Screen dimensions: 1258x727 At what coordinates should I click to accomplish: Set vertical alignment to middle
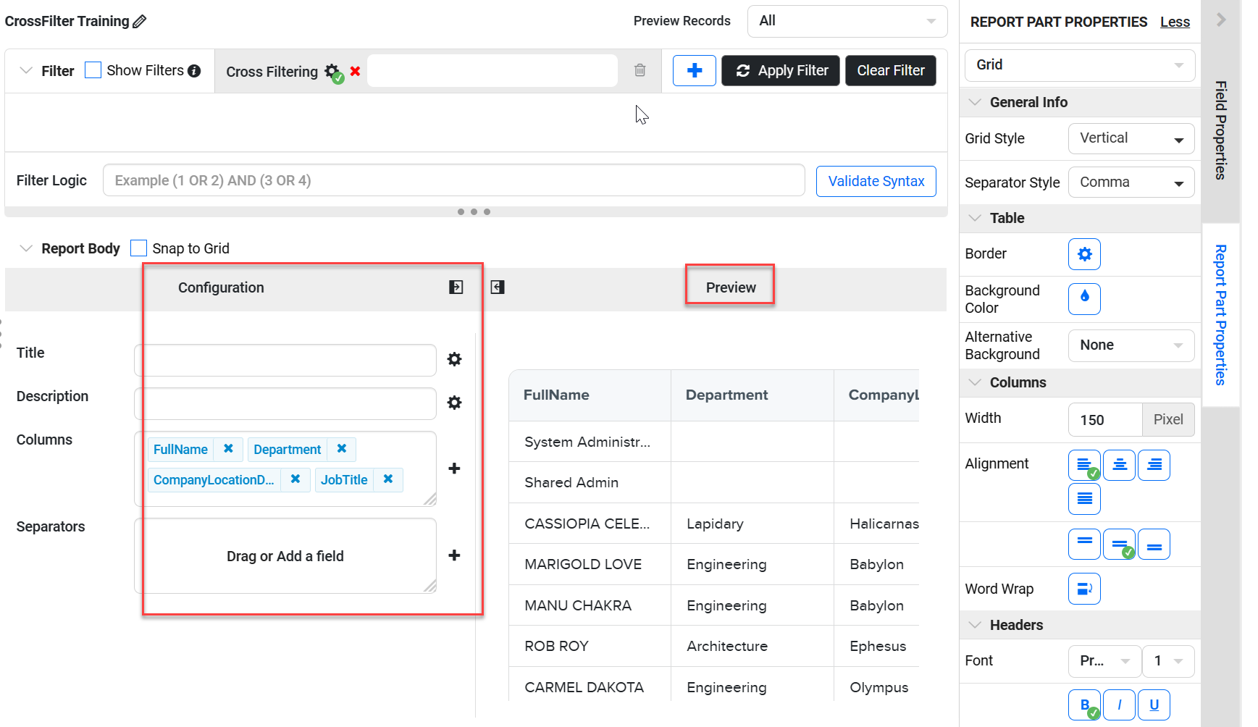coord(1119,544)
